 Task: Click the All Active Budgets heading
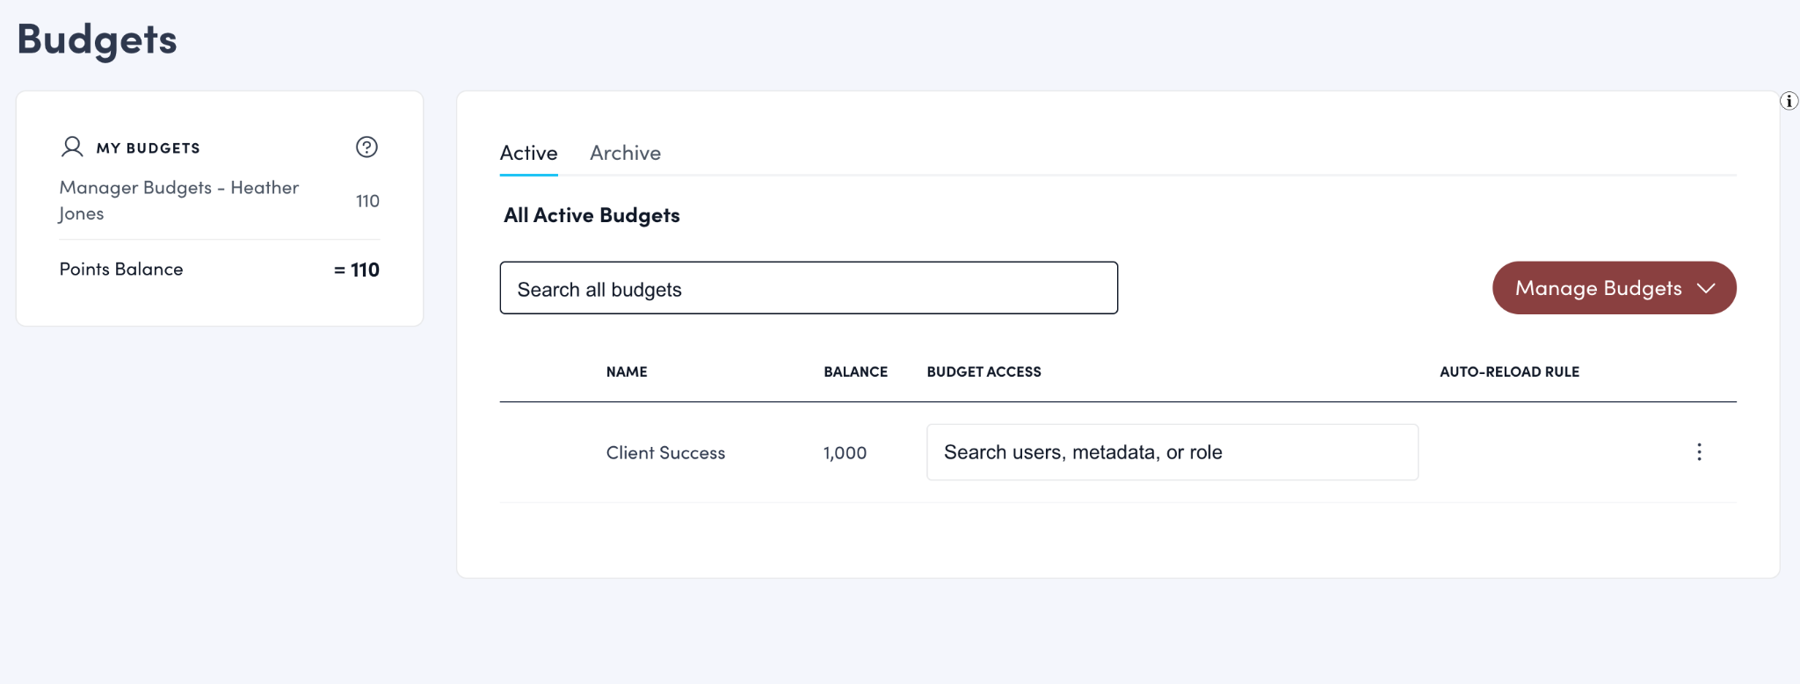point(592,215)
